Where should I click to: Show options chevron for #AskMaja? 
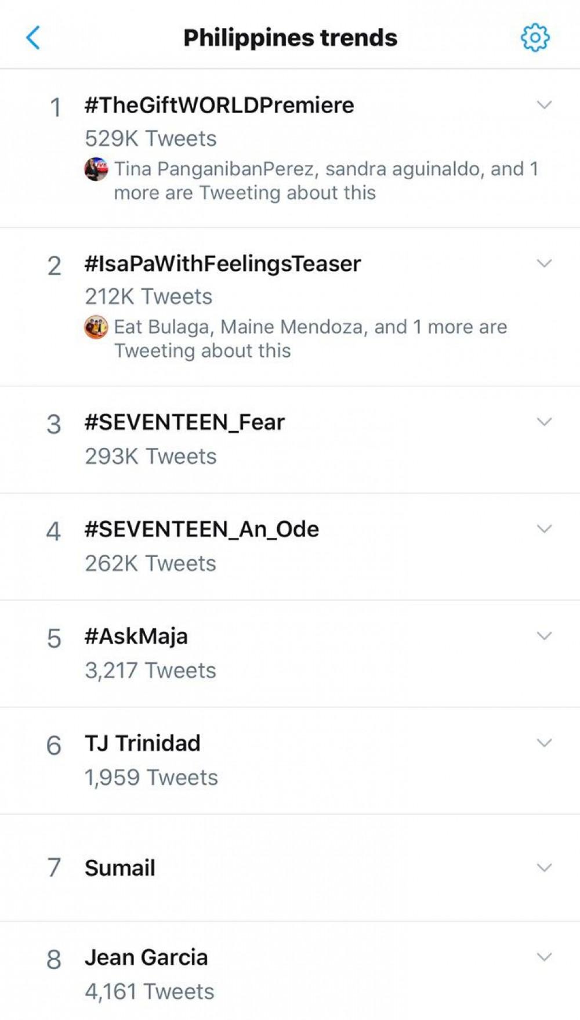click(x=544, y=636)
